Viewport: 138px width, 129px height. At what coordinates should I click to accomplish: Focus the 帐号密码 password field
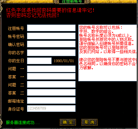[x=51, y=36]
